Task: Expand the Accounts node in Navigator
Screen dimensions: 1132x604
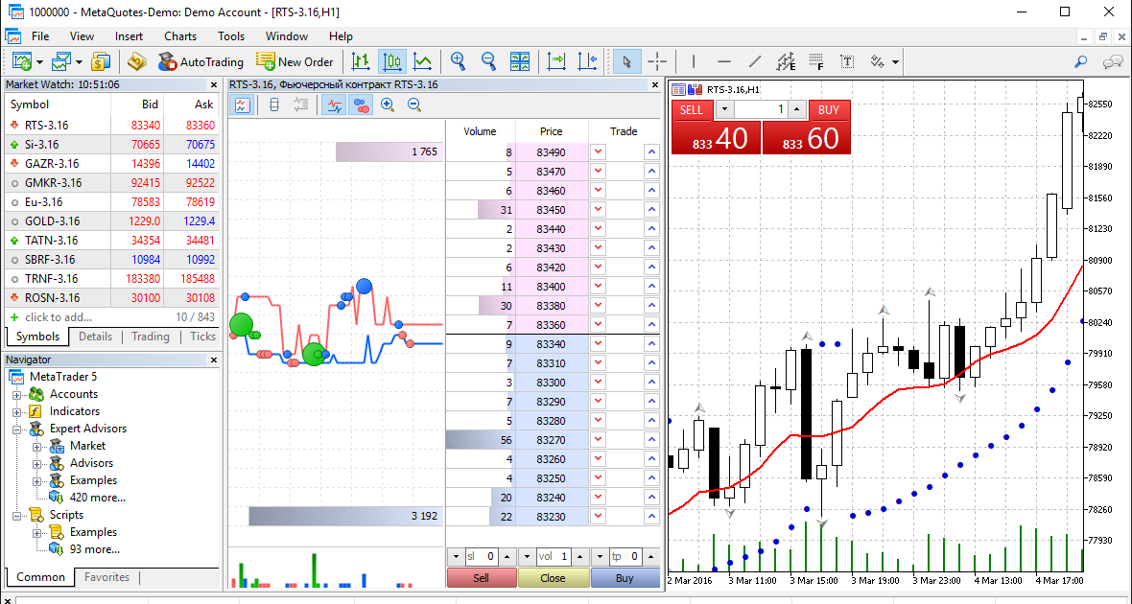Action: 16,394
